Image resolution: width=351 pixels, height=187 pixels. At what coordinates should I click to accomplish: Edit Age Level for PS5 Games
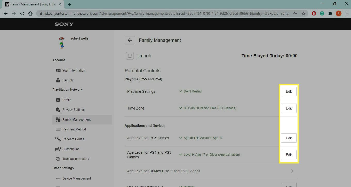[289, 138]
